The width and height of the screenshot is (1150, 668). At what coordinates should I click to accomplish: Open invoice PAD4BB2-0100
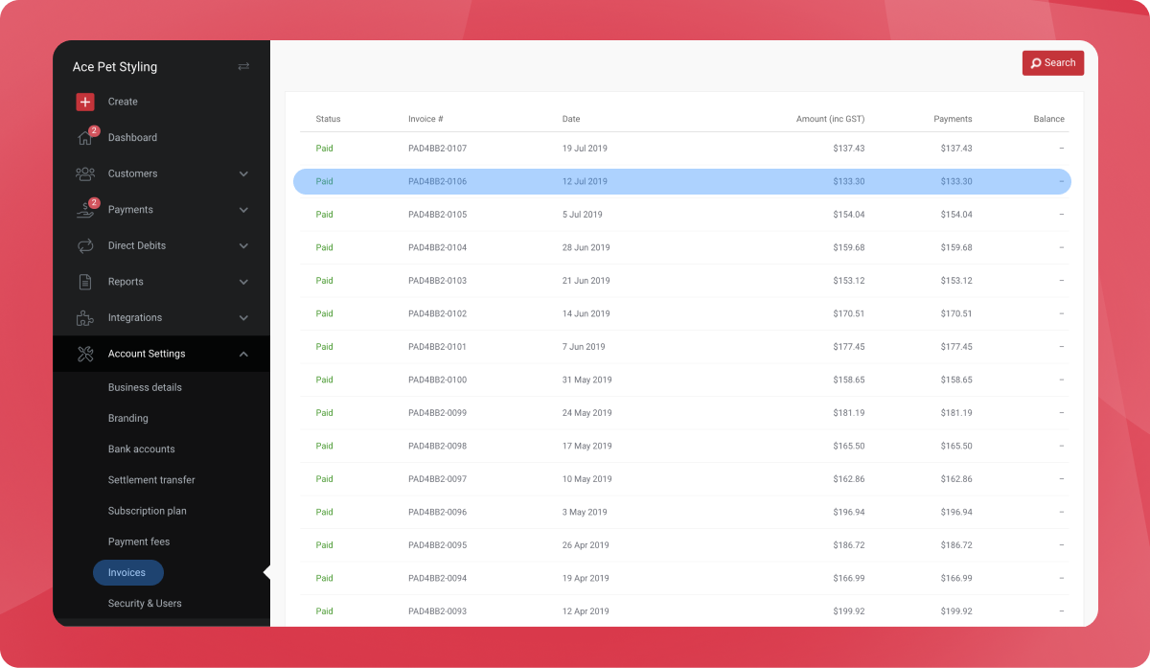(437, 380)
